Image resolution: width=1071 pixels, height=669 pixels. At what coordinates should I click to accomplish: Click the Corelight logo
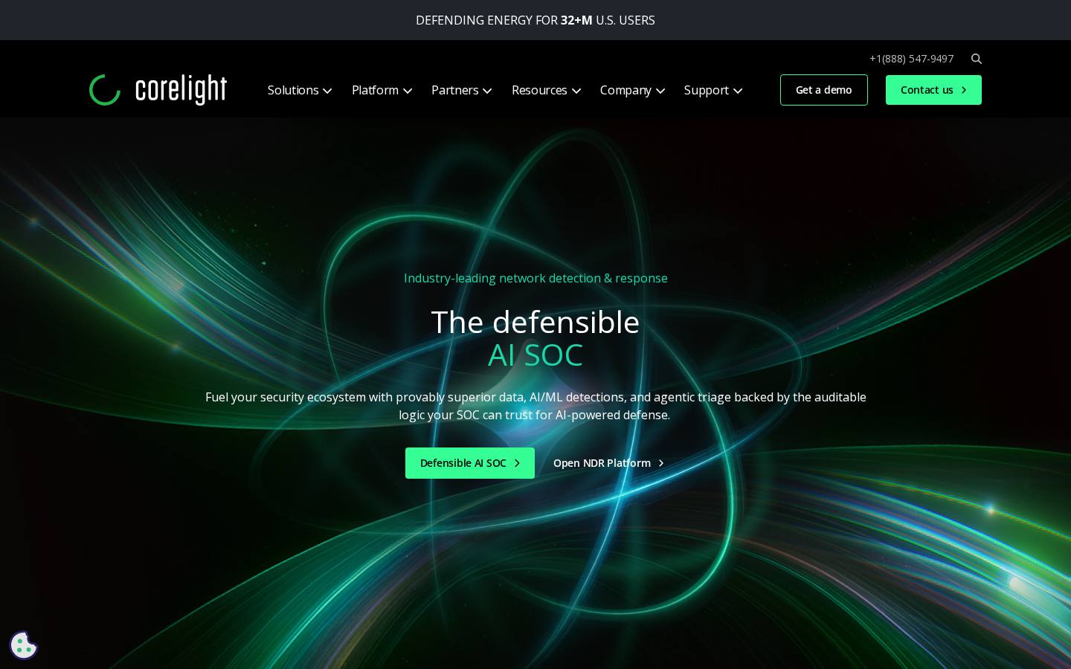tap(158, 90)
